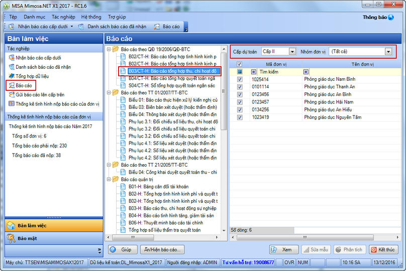Click document icon of Biểu 01 report
Viewport: 406px width, 271px height.
pyautogui.click(x=123, y=100)
